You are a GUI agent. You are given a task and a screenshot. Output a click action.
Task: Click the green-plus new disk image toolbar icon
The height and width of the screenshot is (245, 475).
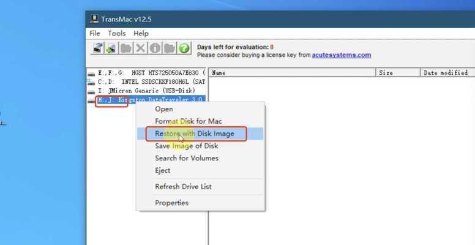[111, 48]
